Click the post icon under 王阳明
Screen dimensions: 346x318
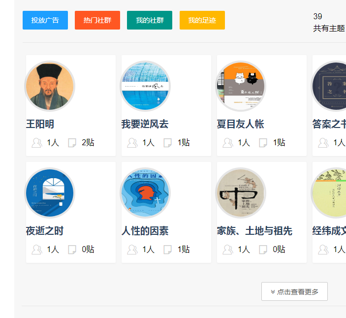click(x=72, y=143)
